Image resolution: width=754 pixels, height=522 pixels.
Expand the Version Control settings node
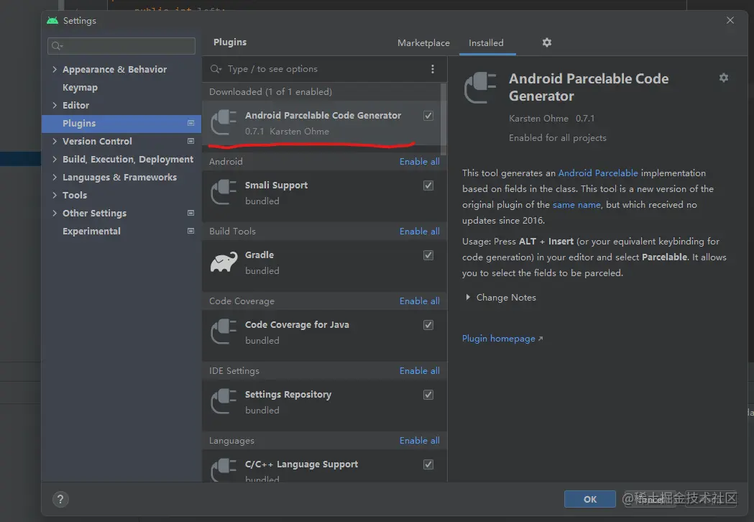tap(55, 141)
